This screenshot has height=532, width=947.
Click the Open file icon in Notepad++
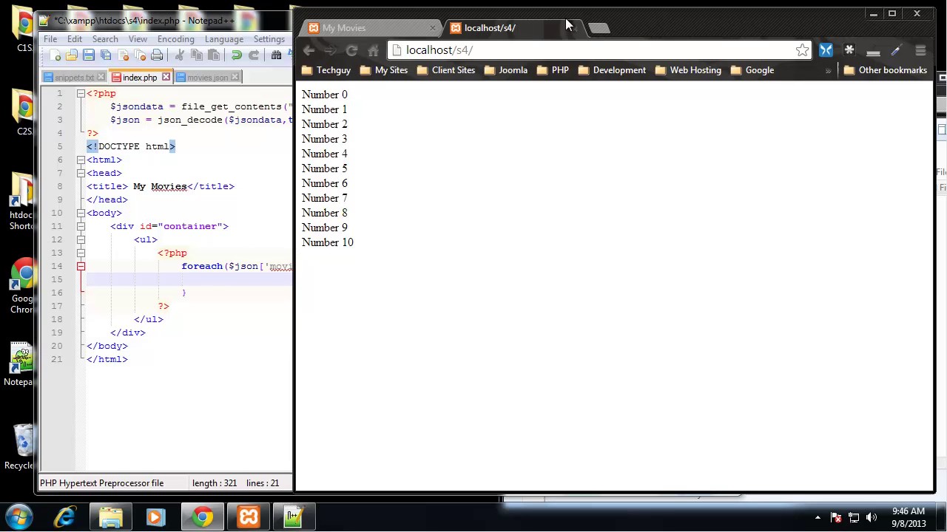[x=72, y=55]
